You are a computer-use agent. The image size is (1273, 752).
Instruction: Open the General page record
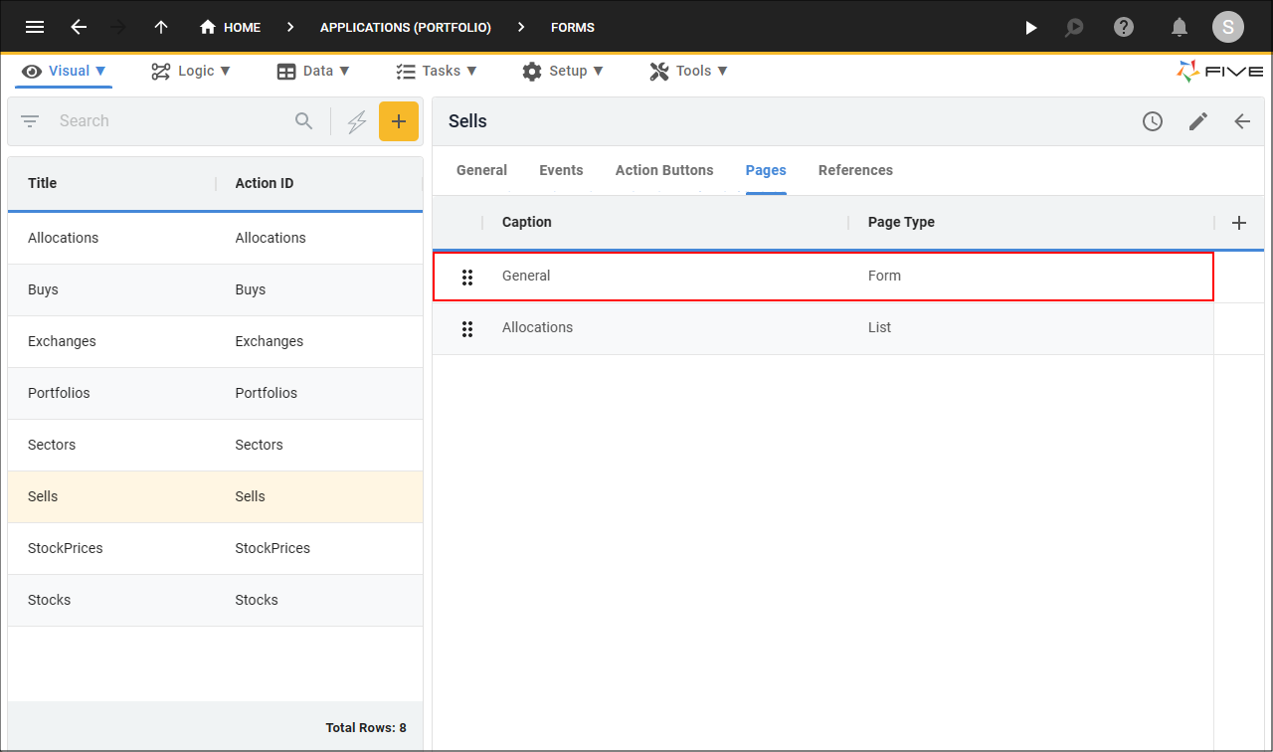[x=823, y=276]
